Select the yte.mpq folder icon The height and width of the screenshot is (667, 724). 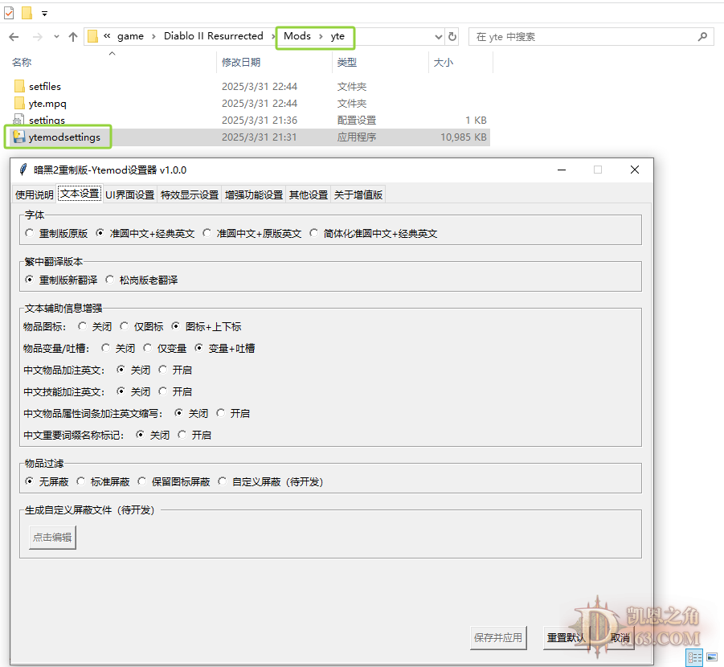[19, 103]
